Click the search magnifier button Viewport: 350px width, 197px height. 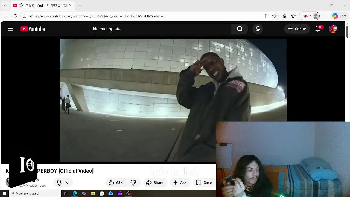tap(240, 29)
